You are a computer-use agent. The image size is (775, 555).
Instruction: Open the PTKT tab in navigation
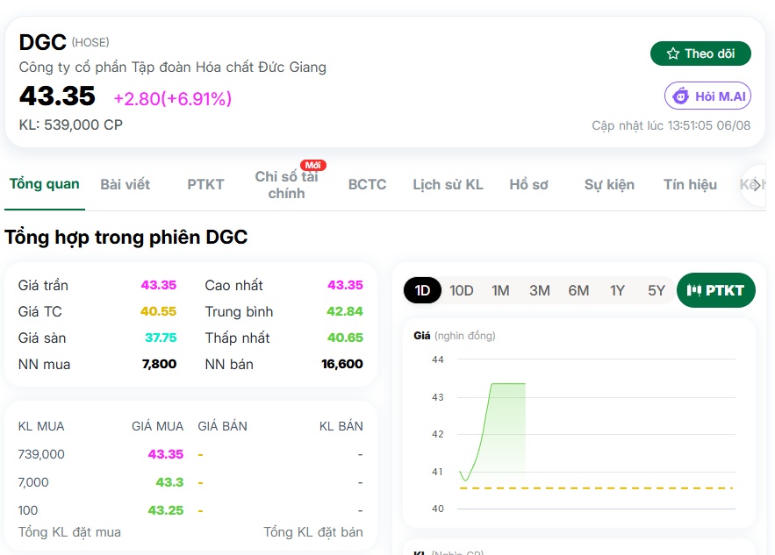pos(205,185)
